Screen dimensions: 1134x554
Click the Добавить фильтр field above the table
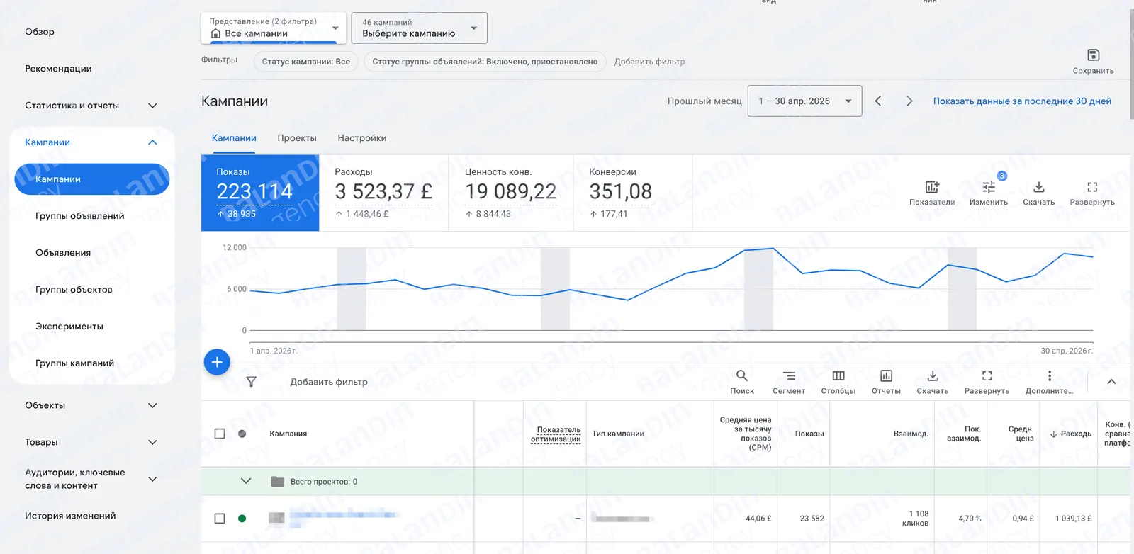[x=329, y=382]
